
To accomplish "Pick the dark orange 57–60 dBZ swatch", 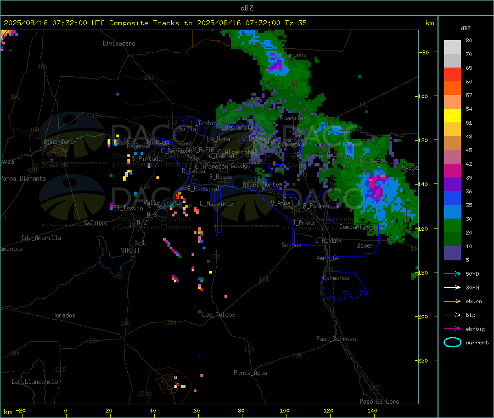I will pyautogui.click(x=452, y=88).
